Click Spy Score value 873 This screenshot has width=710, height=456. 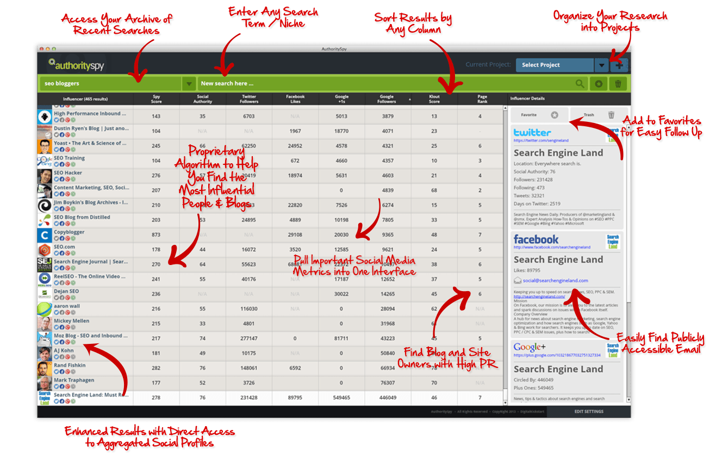point(156,235)
